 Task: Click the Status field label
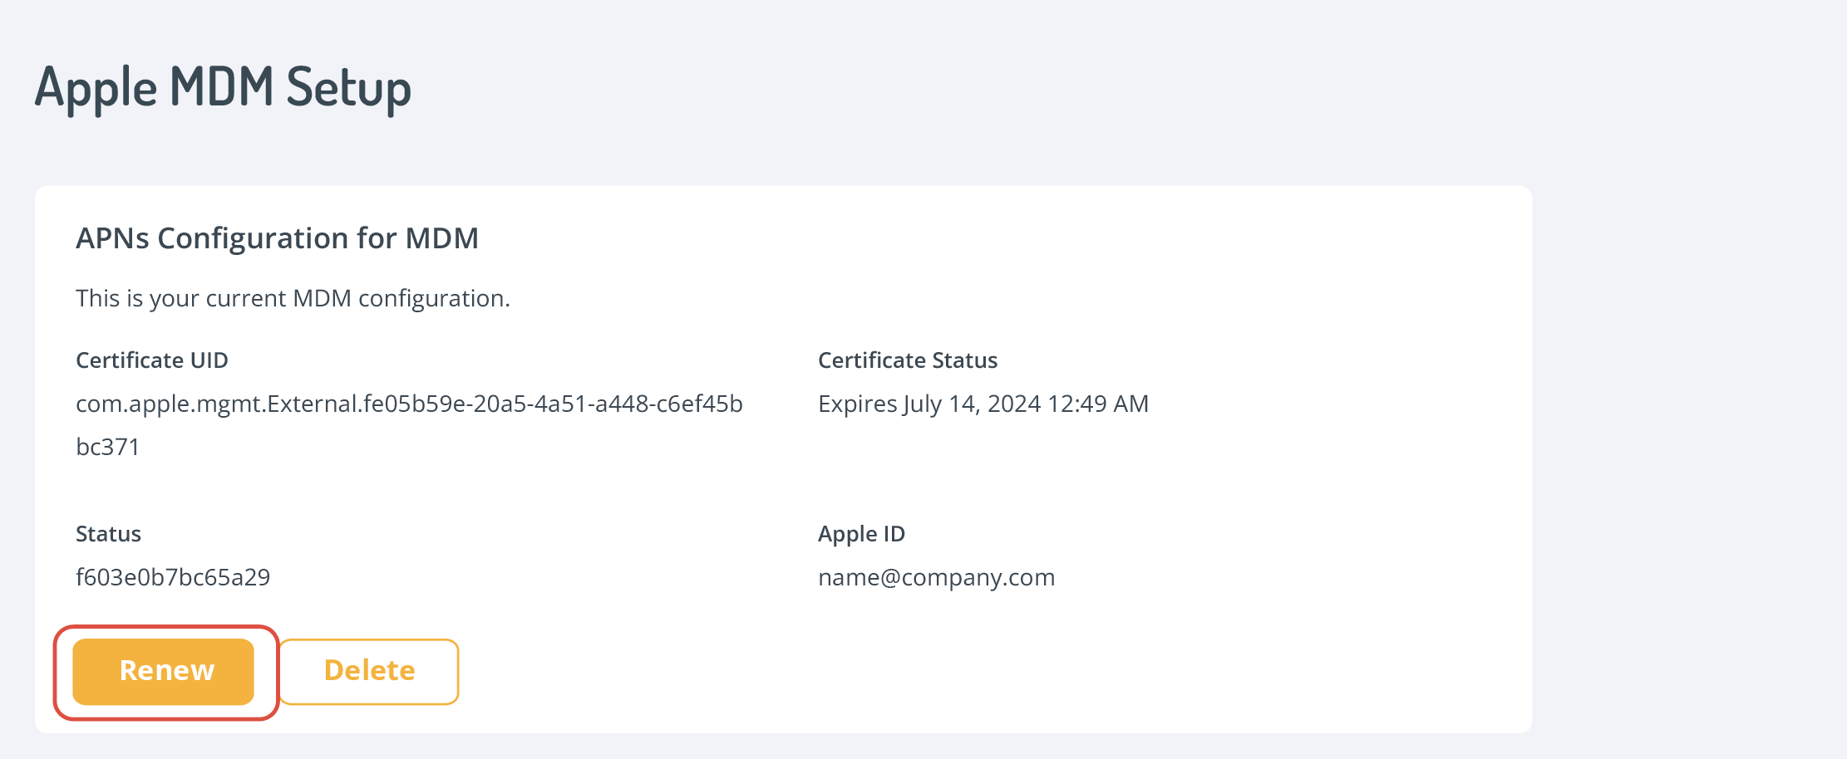point(108,534)
